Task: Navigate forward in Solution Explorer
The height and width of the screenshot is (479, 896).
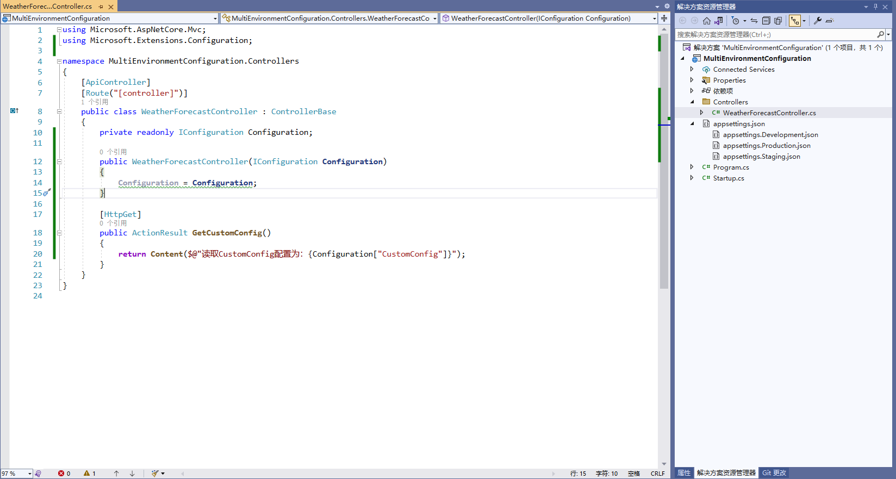Action: [694, 21]
